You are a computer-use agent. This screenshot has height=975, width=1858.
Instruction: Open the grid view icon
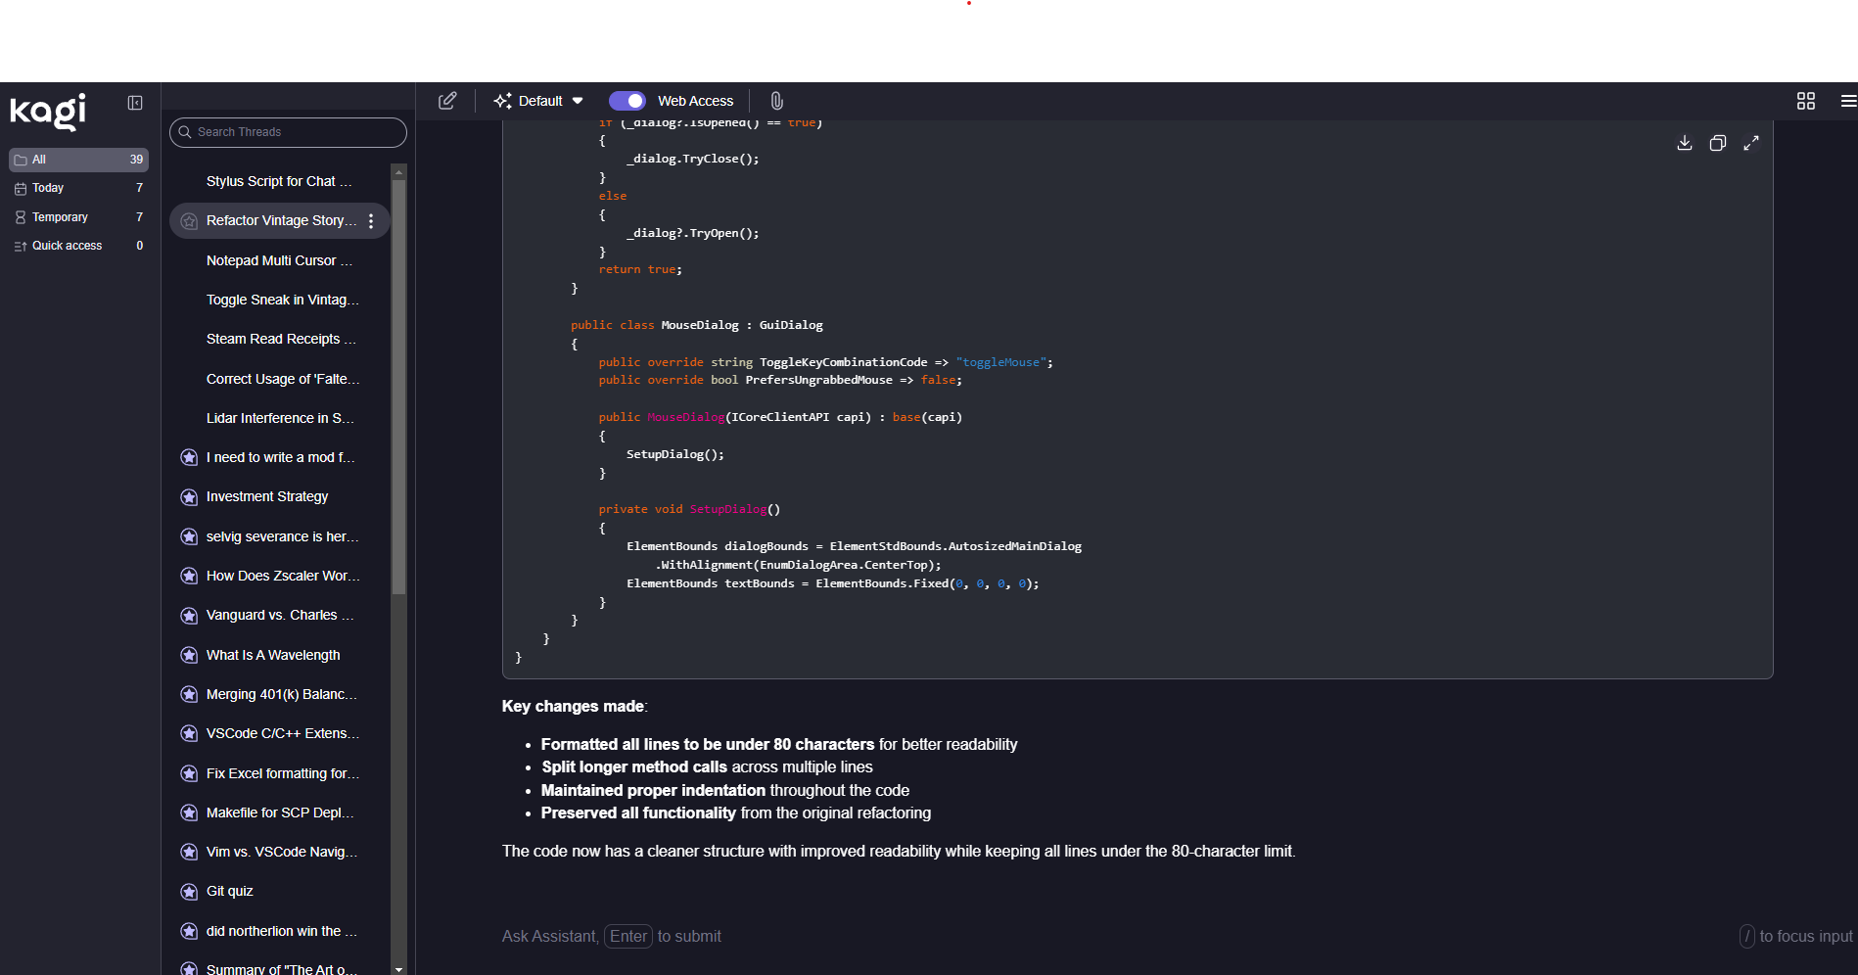(1805, 101)
